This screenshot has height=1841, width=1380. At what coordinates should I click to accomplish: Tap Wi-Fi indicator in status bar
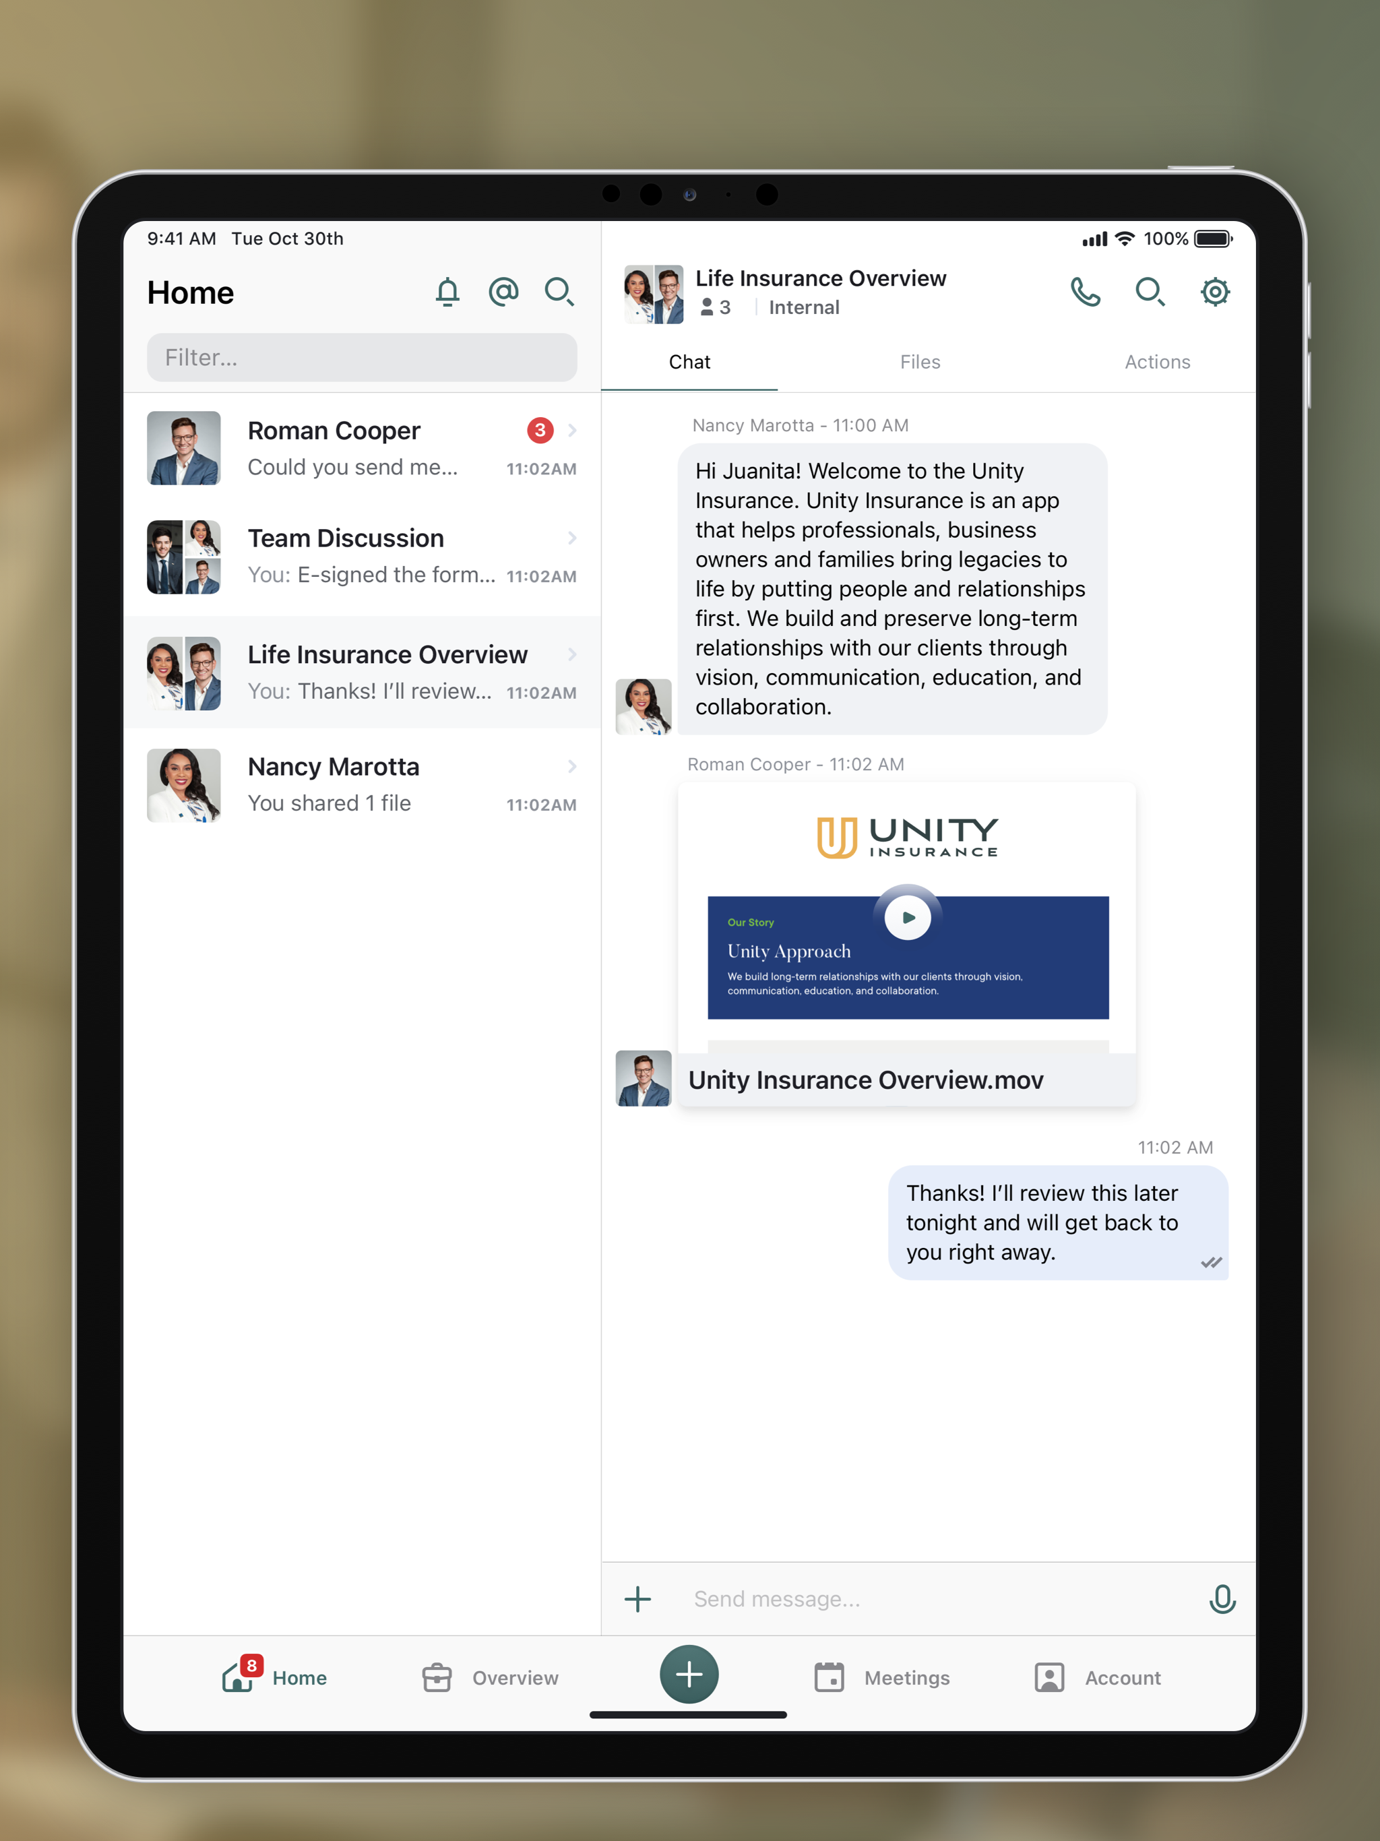point(1125,239)
